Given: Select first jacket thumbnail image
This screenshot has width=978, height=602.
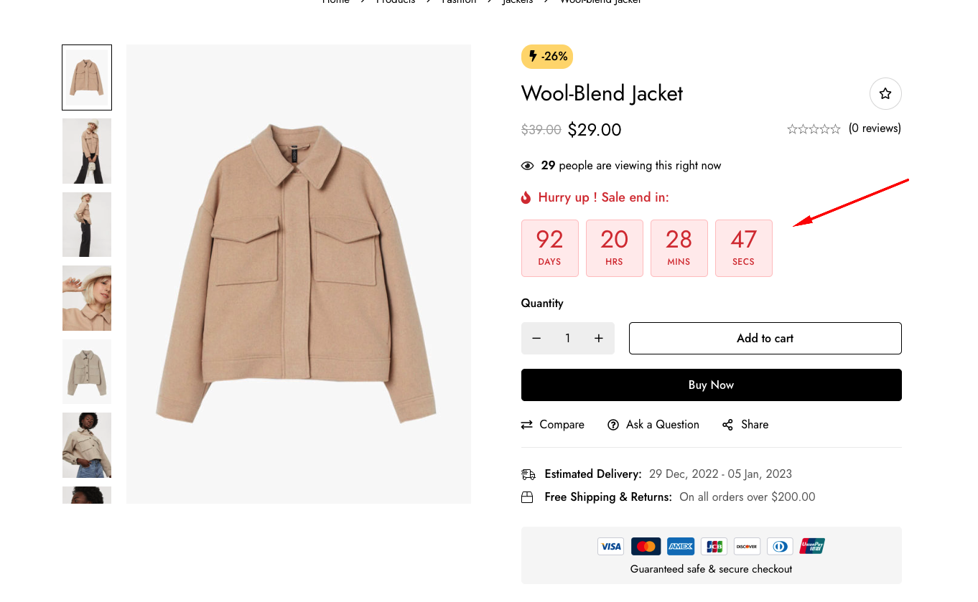Looking at the screenshot, I should tap(87, 77).
